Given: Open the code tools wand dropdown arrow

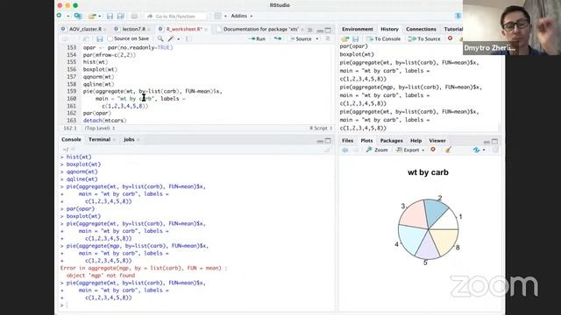Looking at the screenshot, I should [x=178, y=38].
